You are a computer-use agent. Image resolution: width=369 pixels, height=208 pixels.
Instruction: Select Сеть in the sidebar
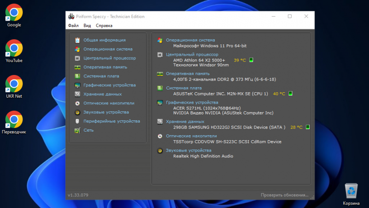88,130
